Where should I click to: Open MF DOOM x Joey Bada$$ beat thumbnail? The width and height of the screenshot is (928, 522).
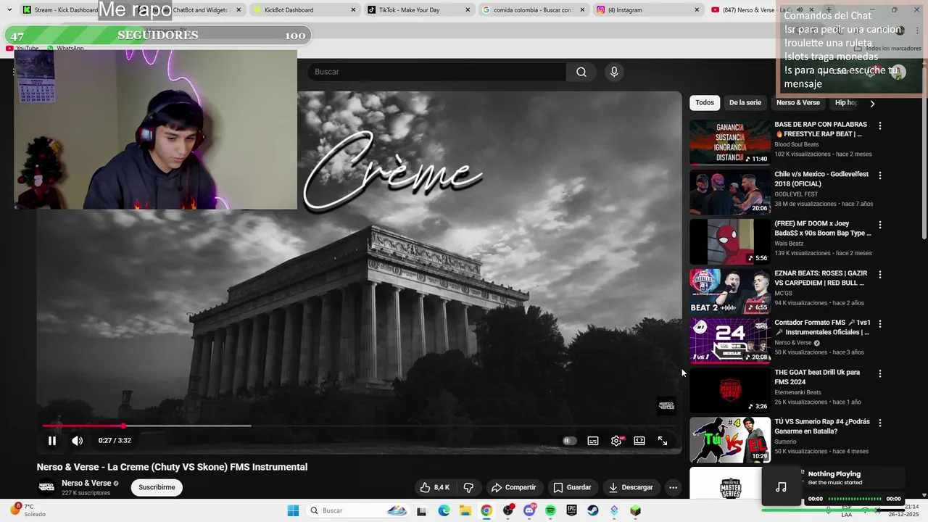(730, 241)
